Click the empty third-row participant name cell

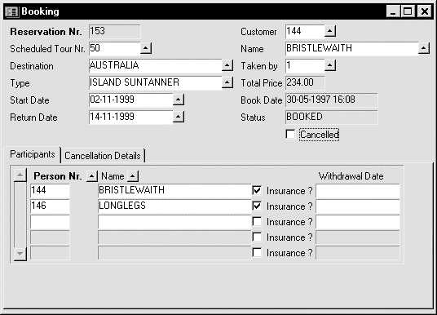[174, 222]
